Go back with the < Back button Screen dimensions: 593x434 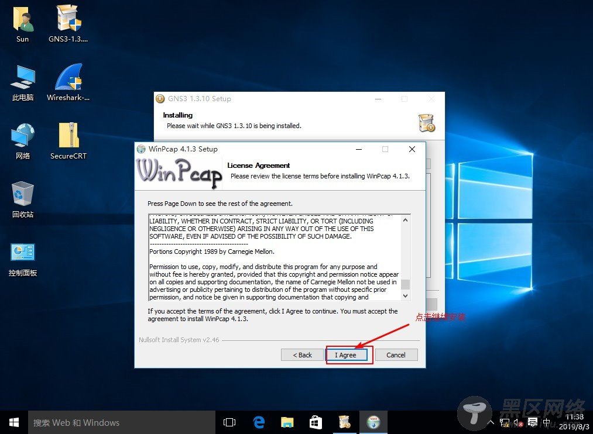click(302, 355)
